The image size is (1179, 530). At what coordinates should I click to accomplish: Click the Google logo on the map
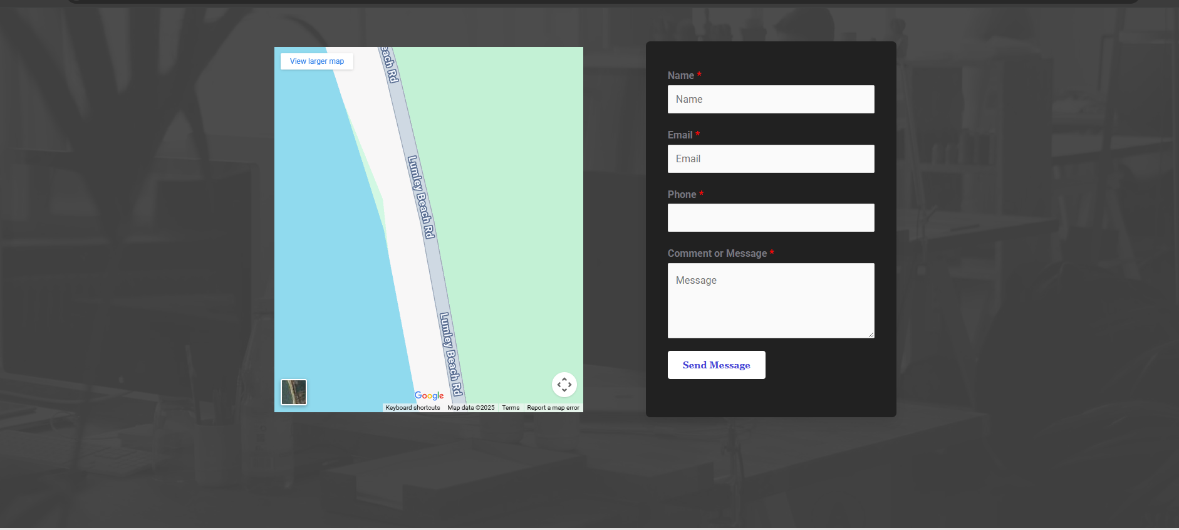click(x=429, y=395)
